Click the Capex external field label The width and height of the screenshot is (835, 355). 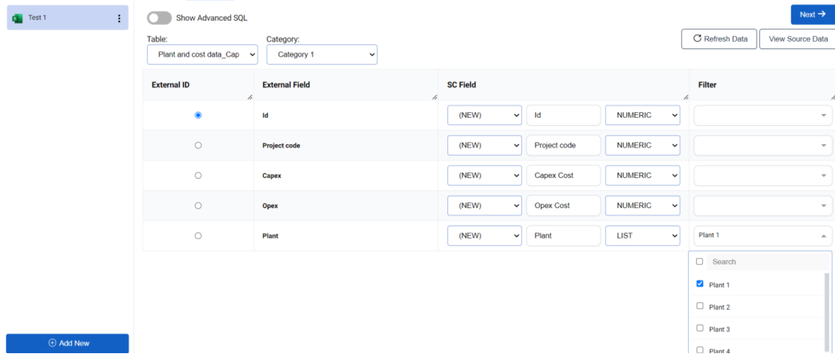(272, 176)
